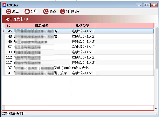Click the scrollbar down arrow
The image size is (159, 117).
156,109
